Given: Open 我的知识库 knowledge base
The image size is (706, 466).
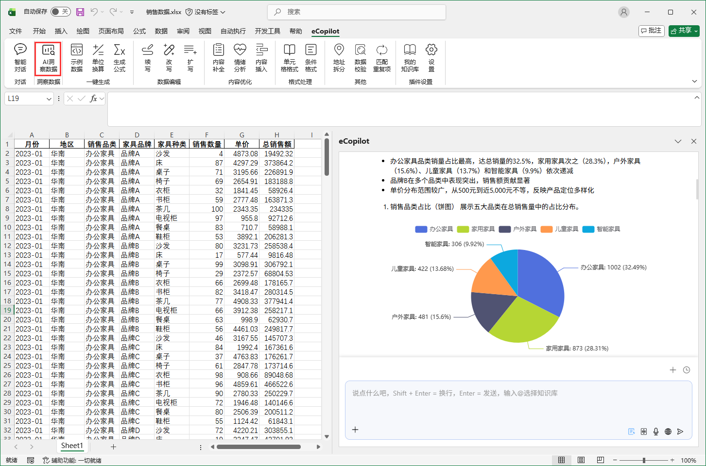Looking at the screenshot, I should 410,57.
